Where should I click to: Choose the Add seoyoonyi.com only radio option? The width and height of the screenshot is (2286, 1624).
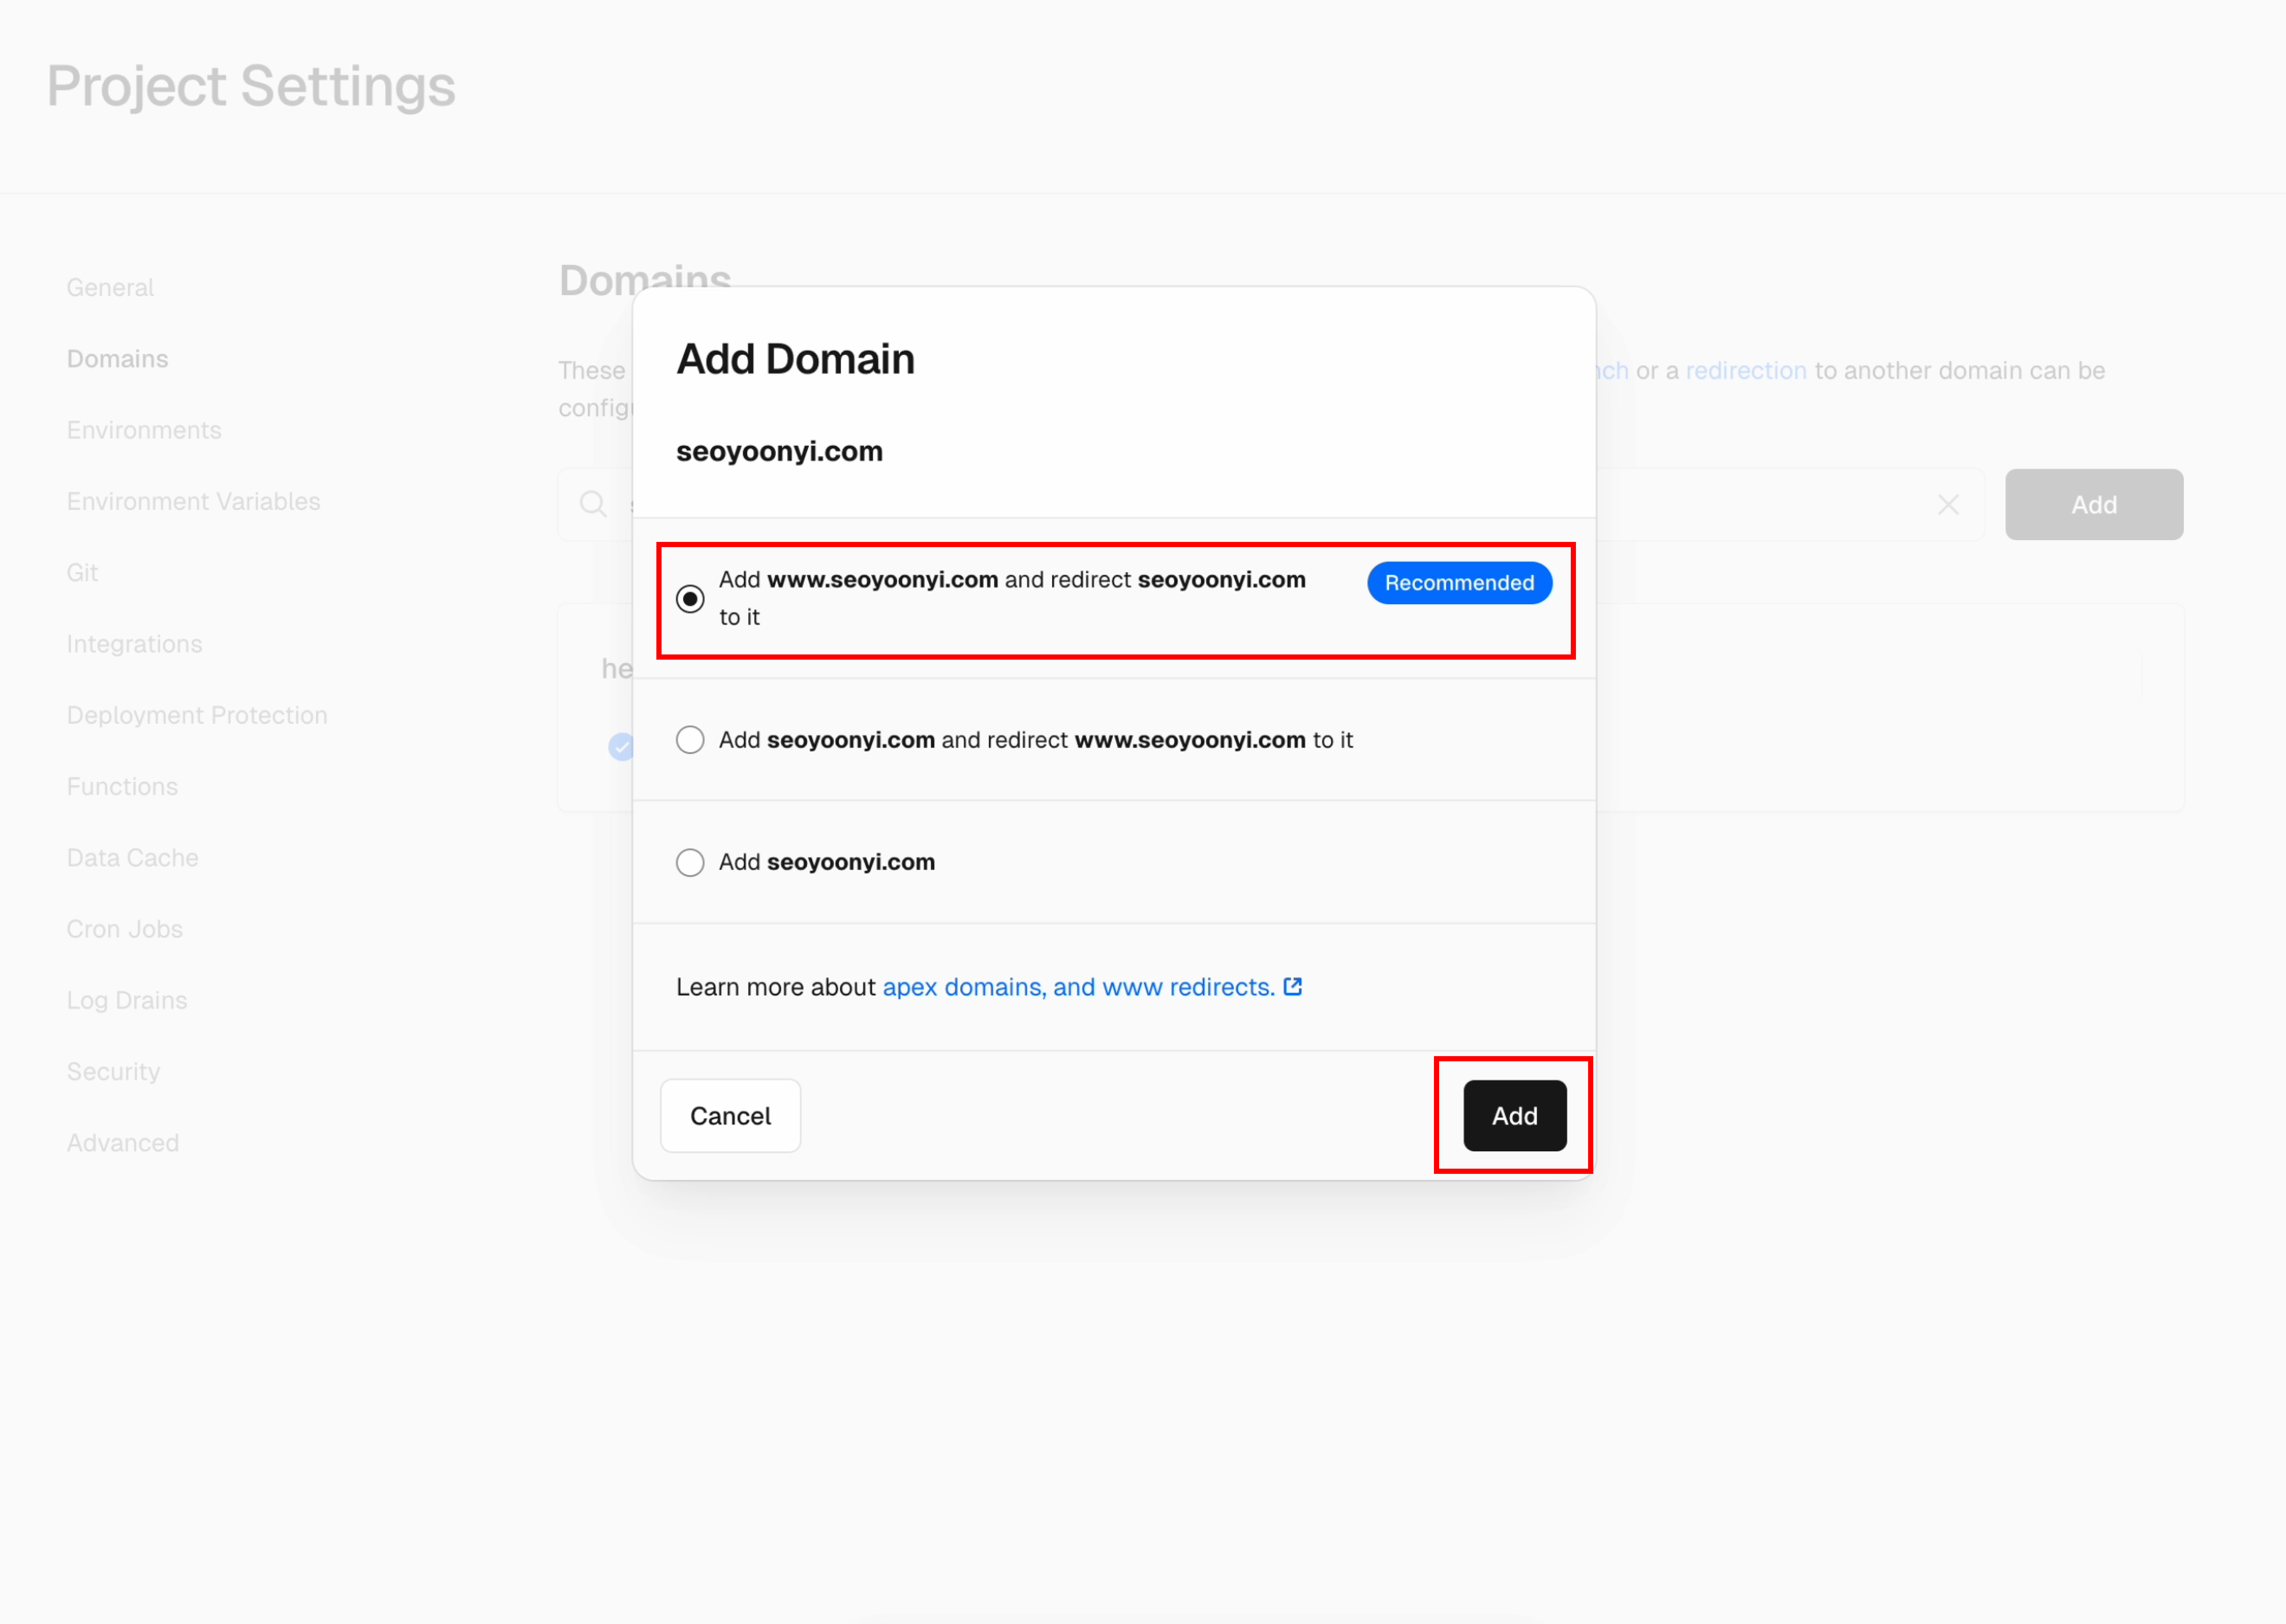(690, 862)
